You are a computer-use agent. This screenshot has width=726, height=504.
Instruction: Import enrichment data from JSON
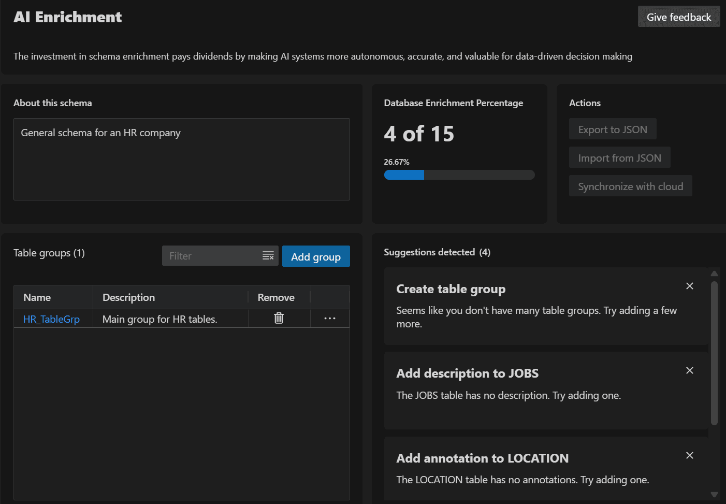619,157
